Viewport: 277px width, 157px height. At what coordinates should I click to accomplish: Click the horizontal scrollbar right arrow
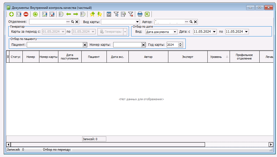(x=271, y=145)
